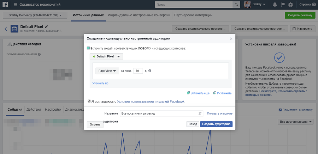Click the teal include criteria square
This screenshot has height=154, width=318.
tap(88, 48)
